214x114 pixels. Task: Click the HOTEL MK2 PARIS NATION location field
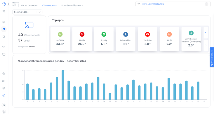coord(173,4)
